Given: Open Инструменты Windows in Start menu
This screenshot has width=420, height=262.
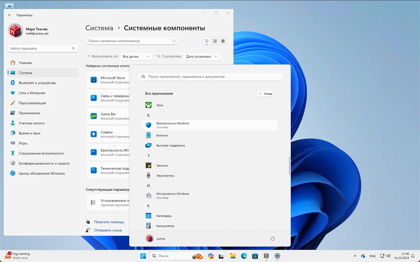Looking at the screenshot, I should point(210,196).
